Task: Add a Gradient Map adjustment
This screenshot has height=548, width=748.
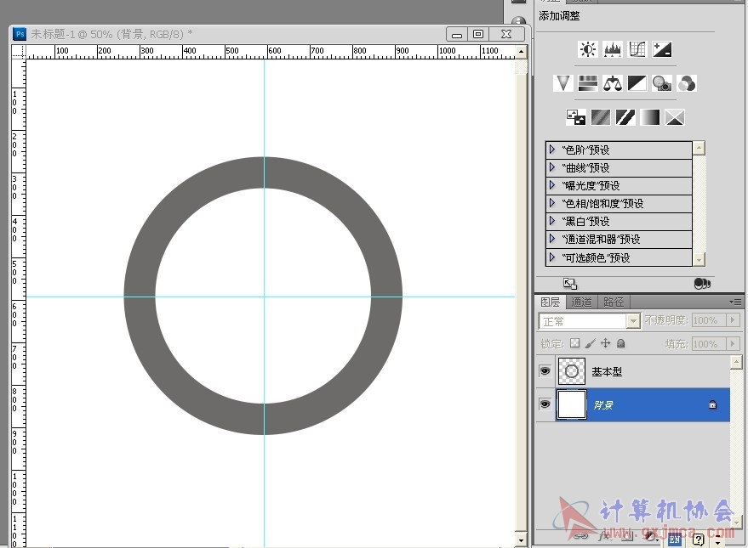Action: coord(650,117)
